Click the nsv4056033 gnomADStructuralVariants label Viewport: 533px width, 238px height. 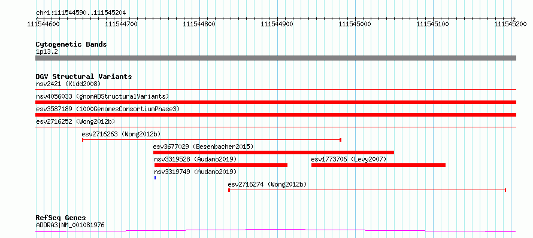pyautogui.click(x=102, y=96)
